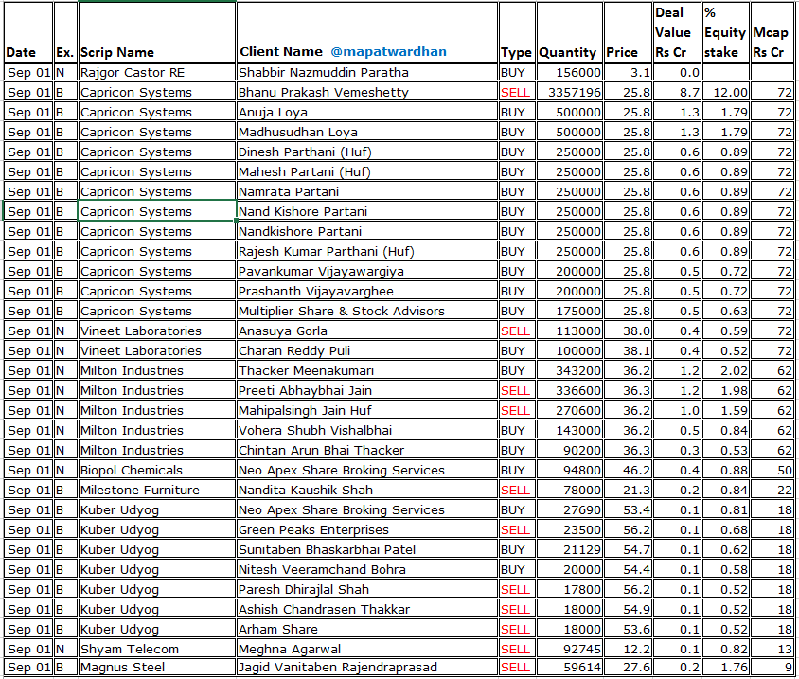This screenshot has height=679, width=799.
Task: Click Shabbir Nazmuddin Paratha client cell
Action: 367,72
